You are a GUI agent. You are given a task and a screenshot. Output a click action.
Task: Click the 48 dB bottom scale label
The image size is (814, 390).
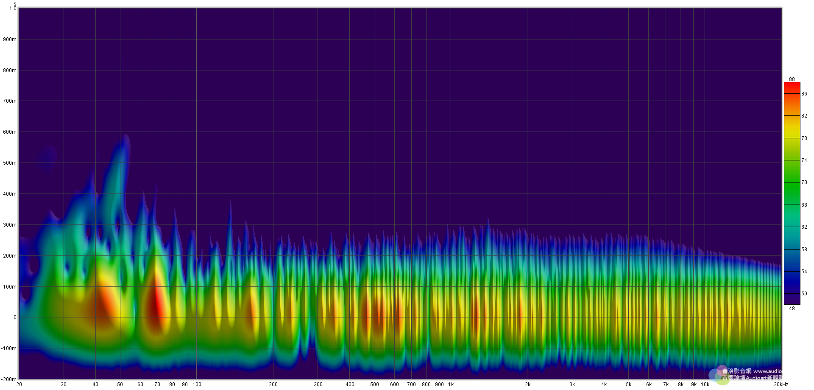[x=792, y=309]
